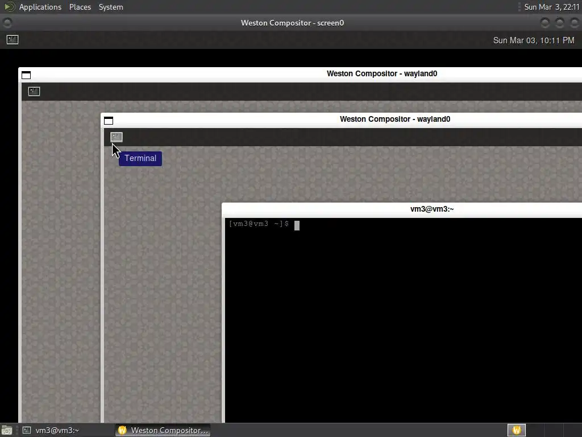Select the vm3@vm3:~ terminal title bar
The width and height of the screenshot is (582, 437).
point(402,209)
